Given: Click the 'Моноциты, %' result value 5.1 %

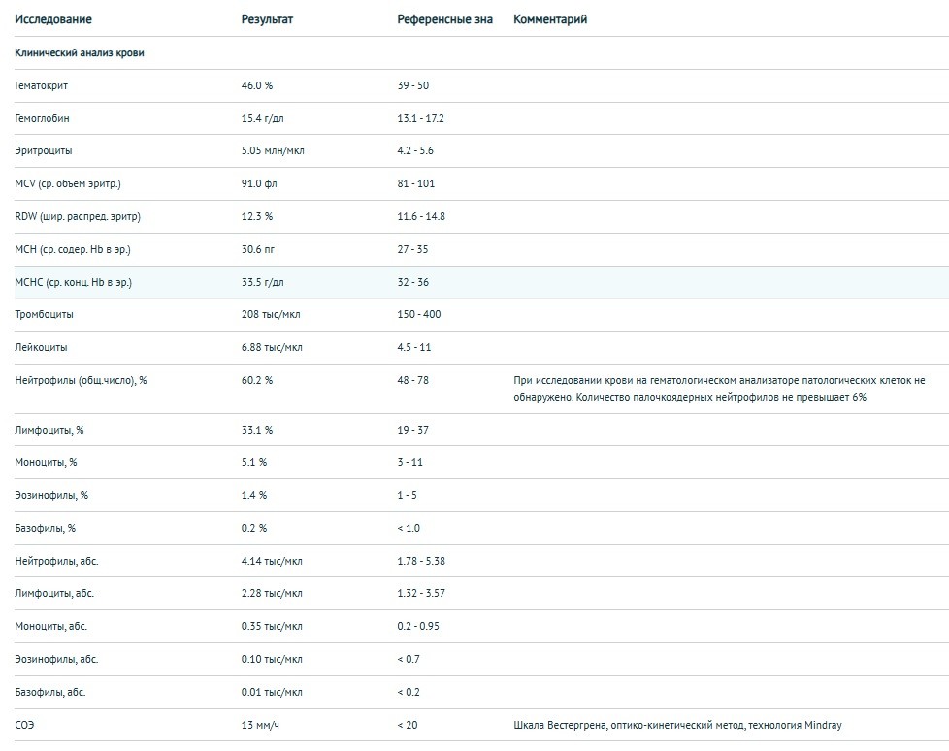Looking at the screenshot, I should point(254,463).
